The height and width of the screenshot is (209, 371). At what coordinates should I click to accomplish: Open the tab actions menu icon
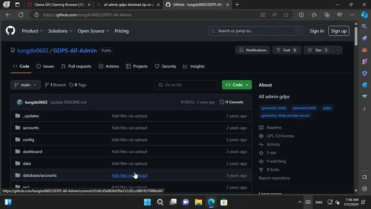[x=17, y=5]
